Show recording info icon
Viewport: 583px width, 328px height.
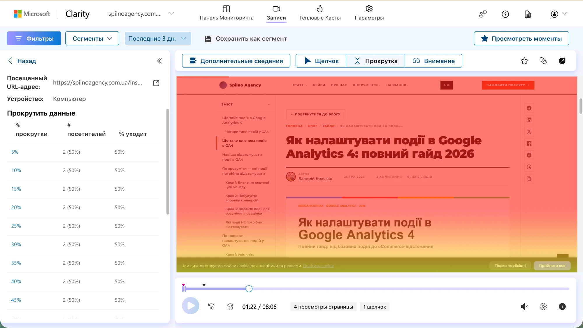(x=562, y=306)
